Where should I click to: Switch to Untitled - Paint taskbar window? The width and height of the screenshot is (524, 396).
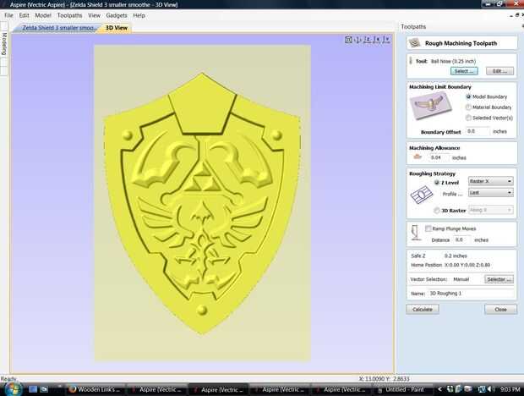402,389
